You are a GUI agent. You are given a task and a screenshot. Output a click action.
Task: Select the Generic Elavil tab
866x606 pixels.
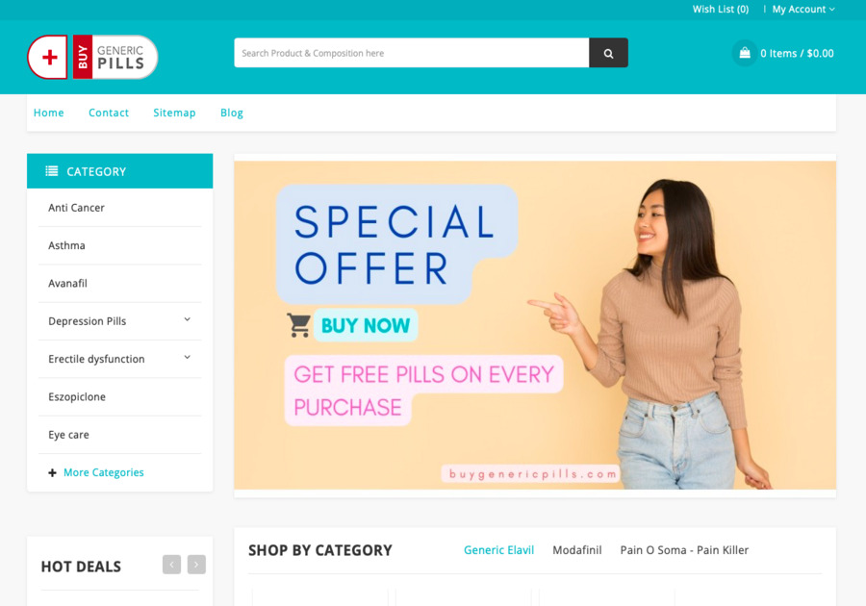[x=498, y=549]
